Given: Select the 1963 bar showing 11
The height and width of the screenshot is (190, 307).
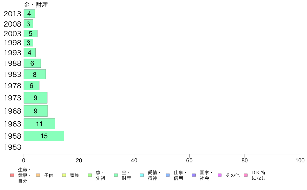Looking at the screenshot, I should [x=39, y=124].
